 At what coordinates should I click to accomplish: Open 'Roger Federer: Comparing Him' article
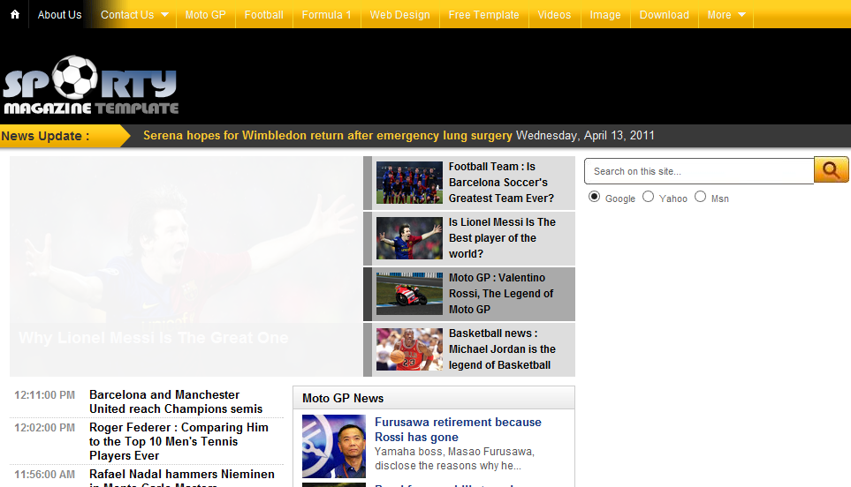179,441
